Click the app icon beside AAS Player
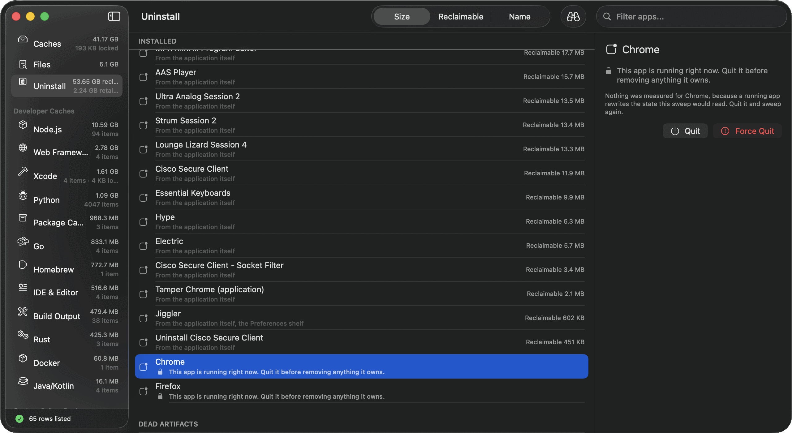This screenshot has height=433, width=792. [144, 77]
